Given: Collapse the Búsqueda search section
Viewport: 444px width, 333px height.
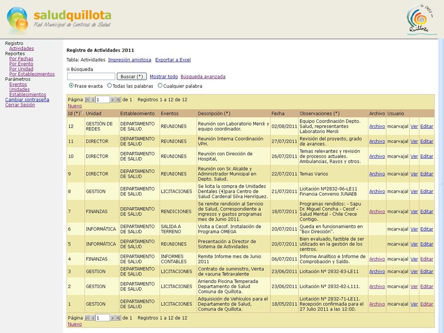Looking at the screenshot, I should (x=68, y=69).
